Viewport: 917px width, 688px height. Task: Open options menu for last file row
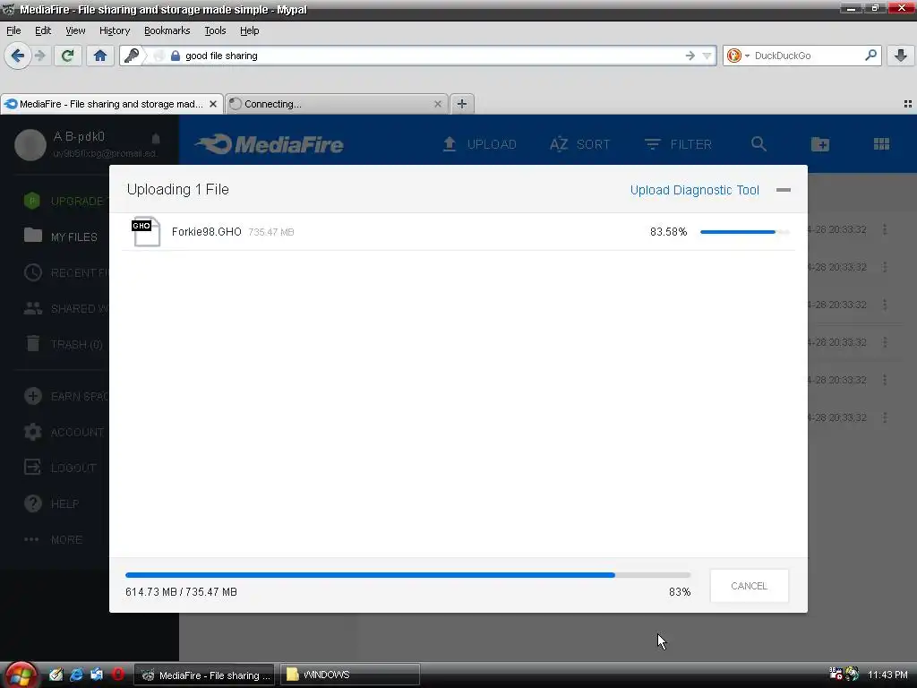point(884,417)
